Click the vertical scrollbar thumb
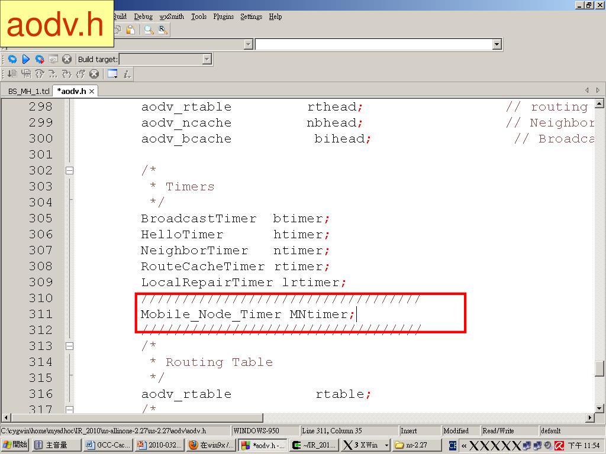Screen dimensions: 606x454 (599, 368)
